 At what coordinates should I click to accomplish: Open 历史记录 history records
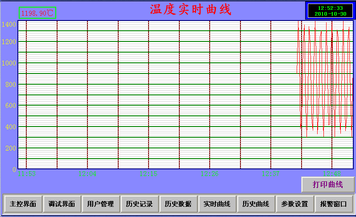tap(140, 204)
